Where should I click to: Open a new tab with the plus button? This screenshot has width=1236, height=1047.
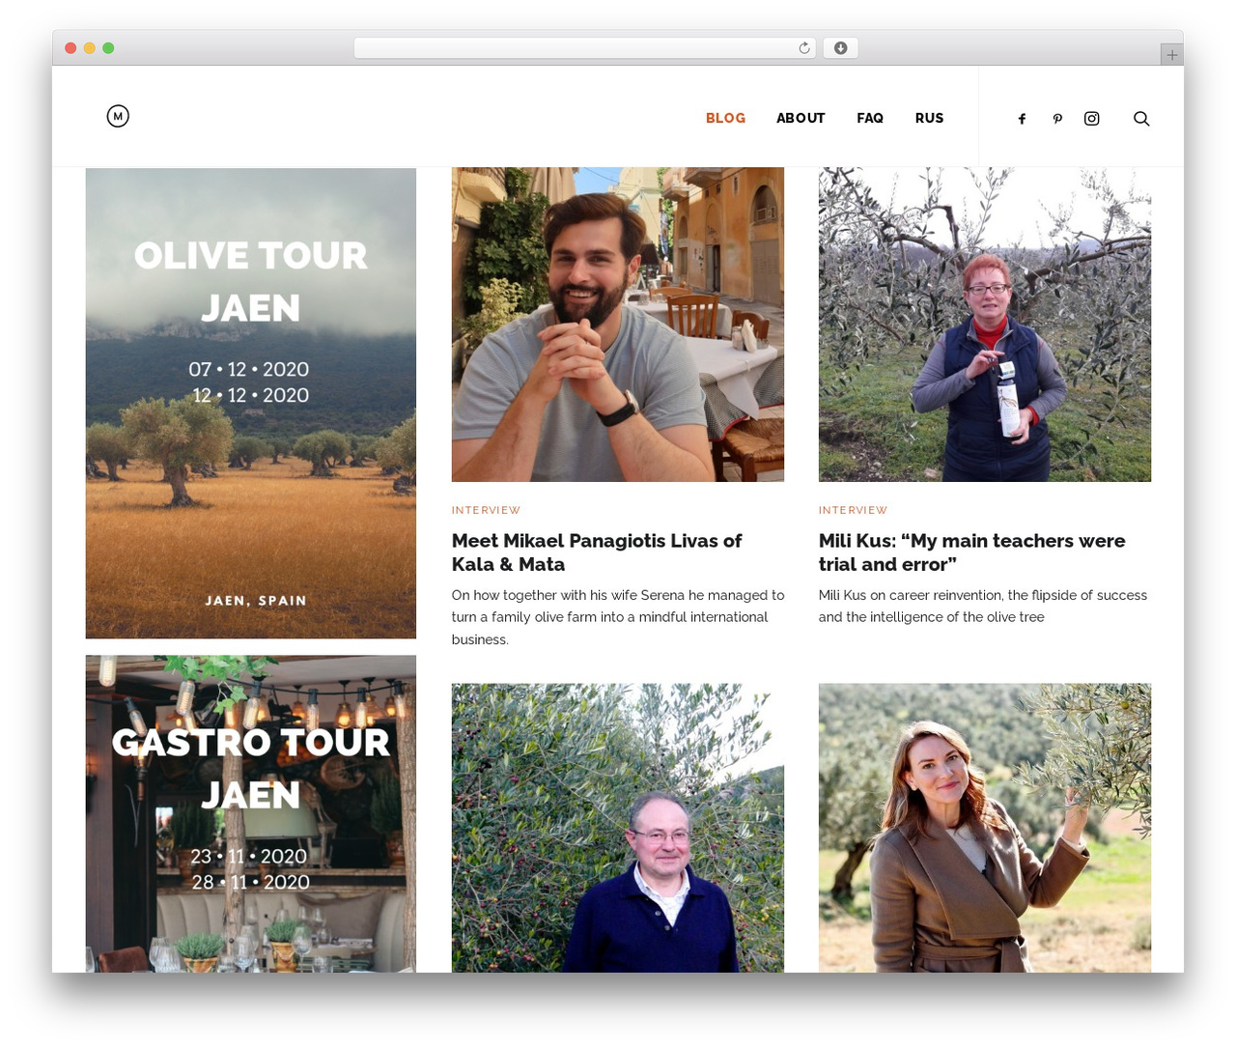pos(1171,55)
